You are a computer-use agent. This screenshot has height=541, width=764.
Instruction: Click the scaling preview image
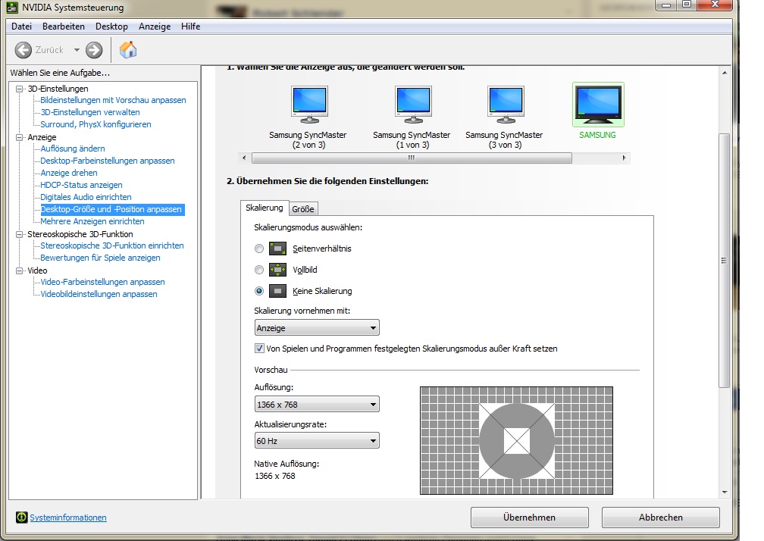[x=516, y=441]
